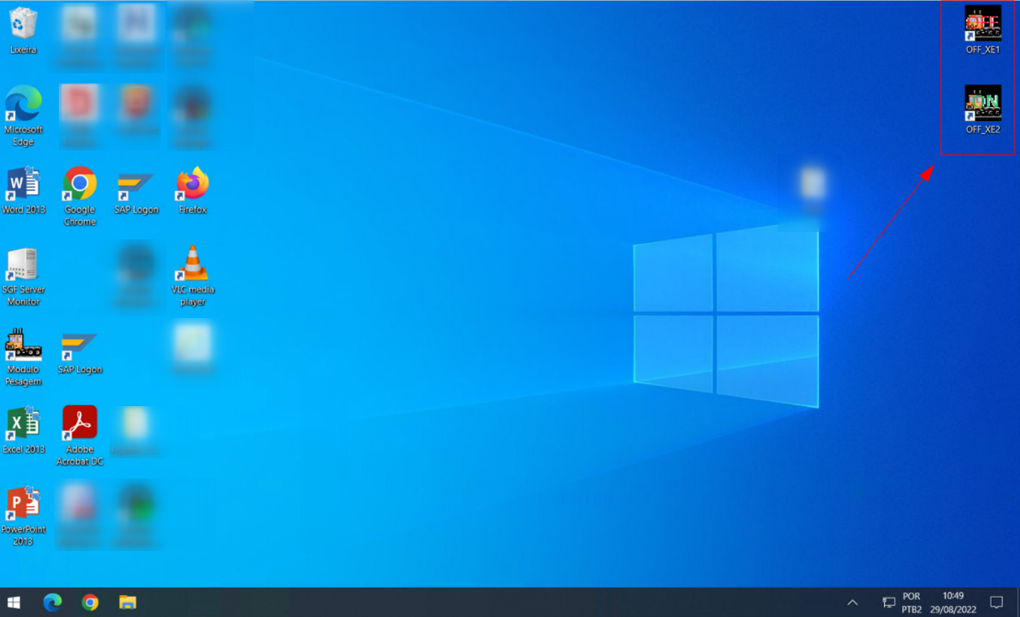Select the PowerPoint 2013 desktop shortcut
Viewport: 1020px width, 617px height.
[x=24, y=516]
